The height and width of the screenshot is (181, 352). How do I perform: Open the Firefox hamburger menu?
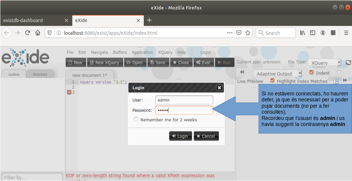click(x=346, y=33)
